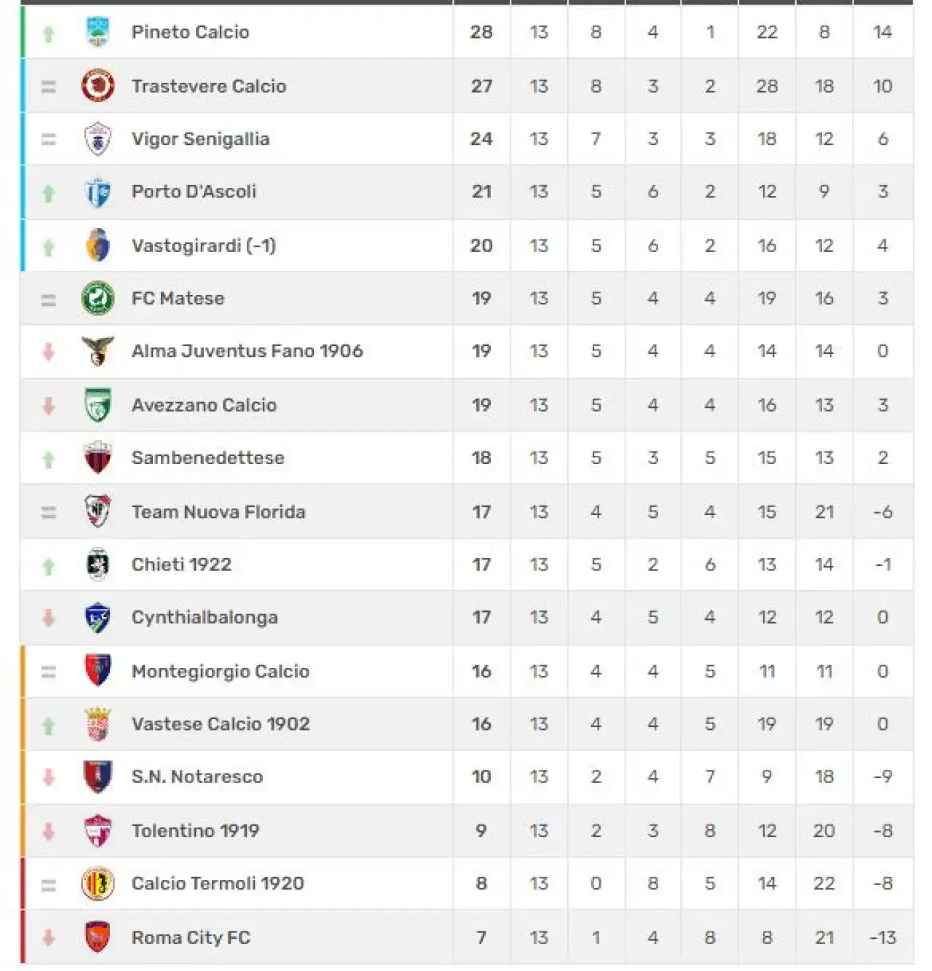Open the Vigor Senigallia team link
This screenshot has height=971, width=932.
coord(200,138)
